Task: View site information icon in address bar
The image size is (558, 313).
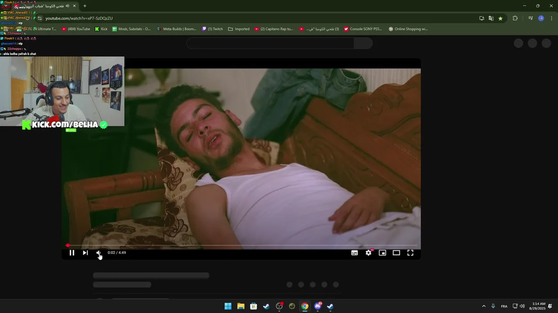Action: click(x=40, y=18)
